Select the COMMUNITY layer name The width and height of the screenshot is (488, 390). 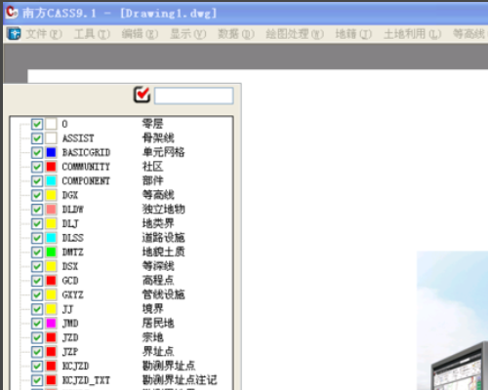click(86, 167)
